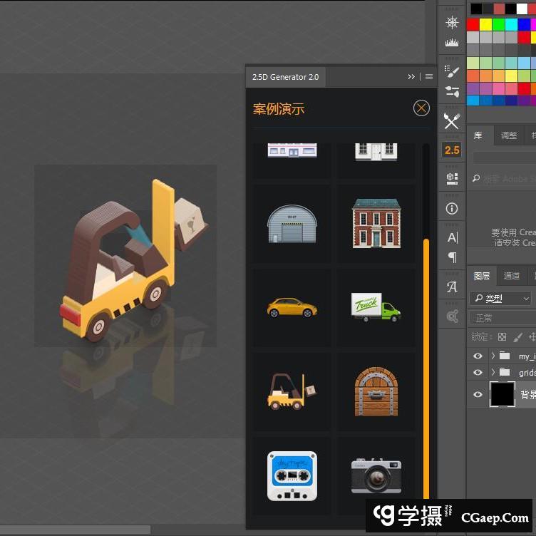Toggle visibility of the 背景 layer

478,394
